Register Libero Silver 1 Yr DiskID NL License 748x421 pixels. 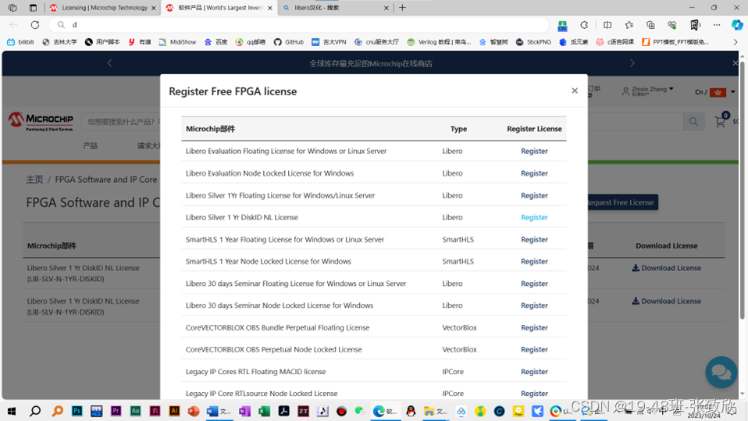click(x=534, y=217)
